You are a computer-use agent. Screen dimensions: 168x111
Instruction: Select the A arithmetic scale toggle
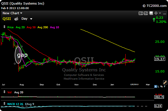[x=156, y=86]
